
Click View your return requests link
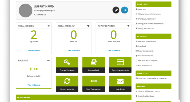[148, 61]
